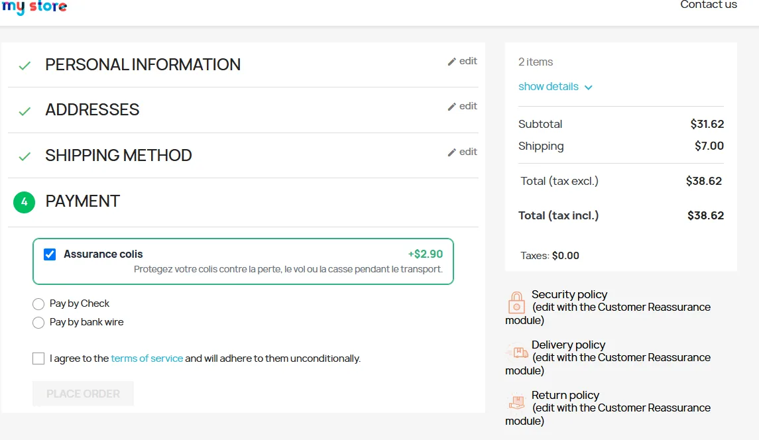The height and width of the screenshot is (440, 759).
Task: Open the Personal Information step heading
Action: [143, 64]
